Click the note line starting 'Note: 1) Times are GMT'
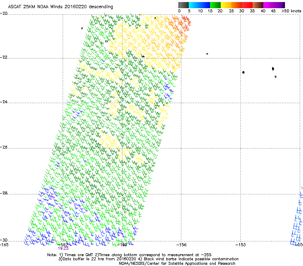Viewport: 303px width, 266px height. tap(129, 255)
